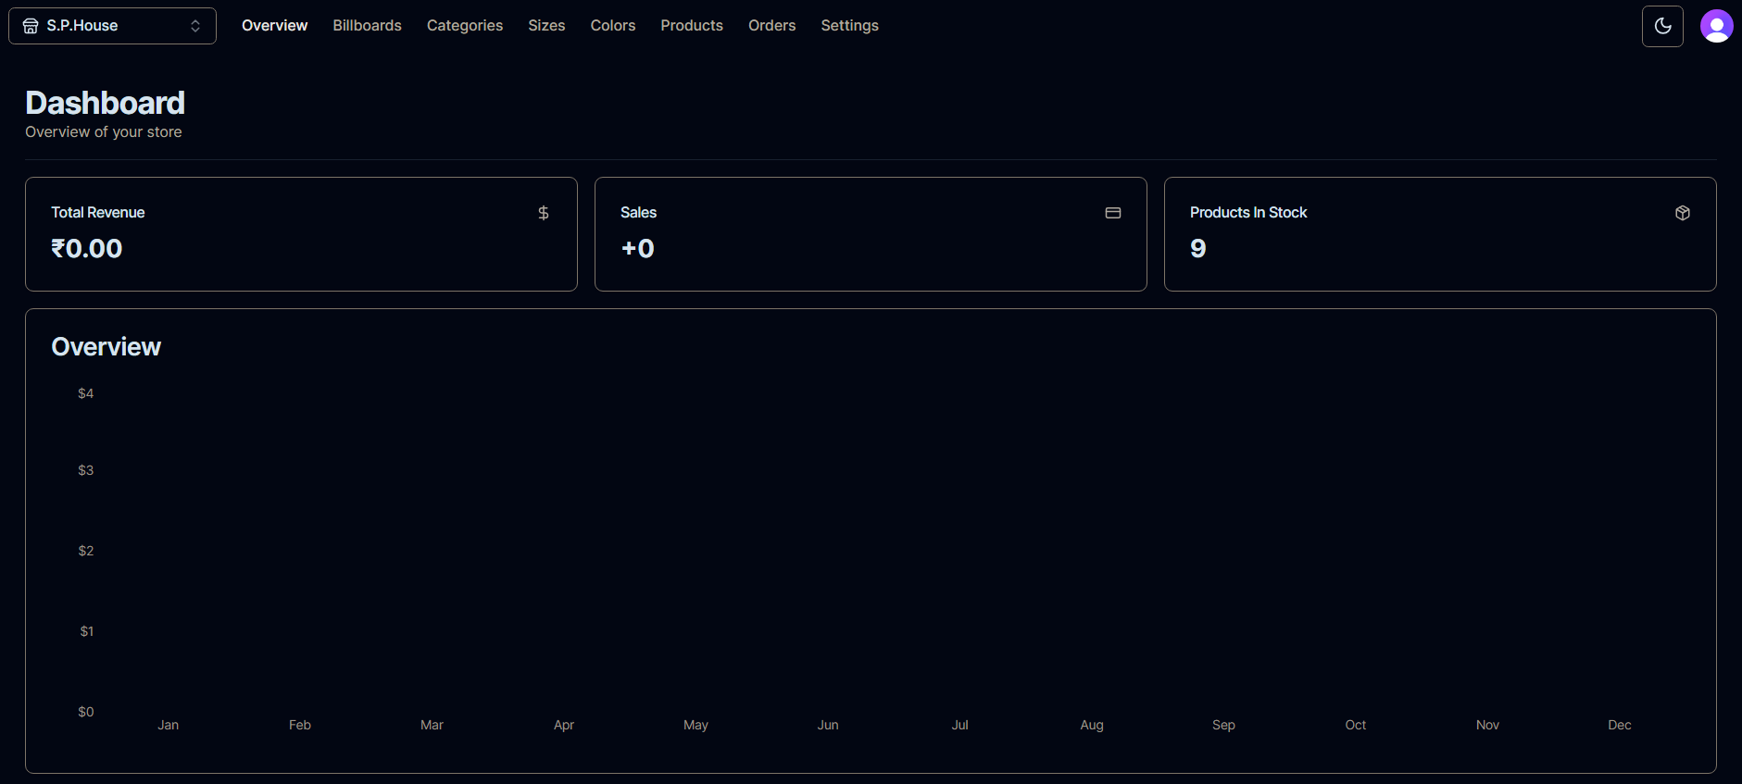Click the May month label

click(696, 725)
